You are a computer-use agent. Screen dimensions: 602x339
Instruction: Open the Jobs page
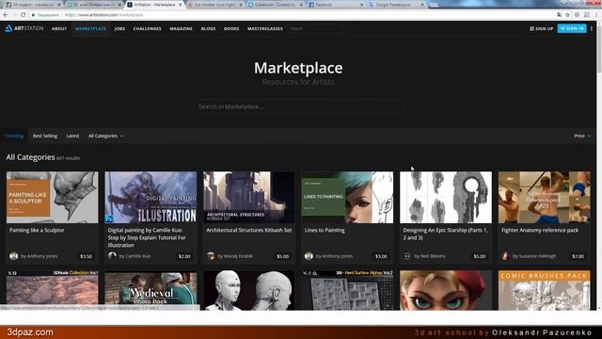point(119,28)
